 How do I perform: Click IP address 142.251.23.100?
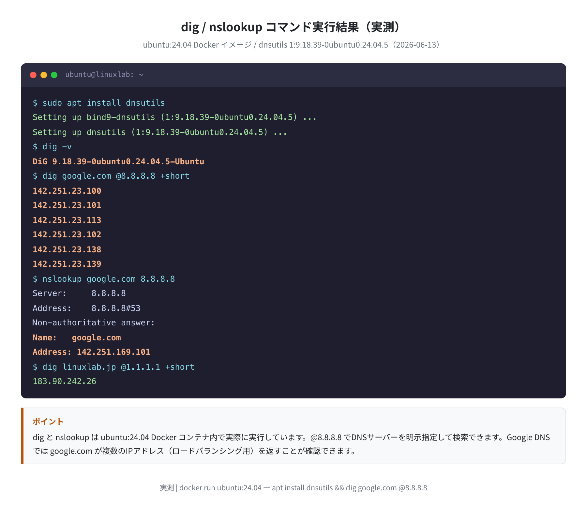(67, 191)
